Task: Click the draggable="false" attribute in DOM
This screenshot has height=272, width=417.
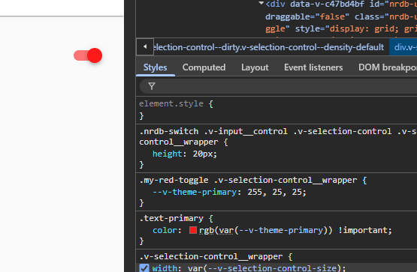Action: (x=307, y=16)
